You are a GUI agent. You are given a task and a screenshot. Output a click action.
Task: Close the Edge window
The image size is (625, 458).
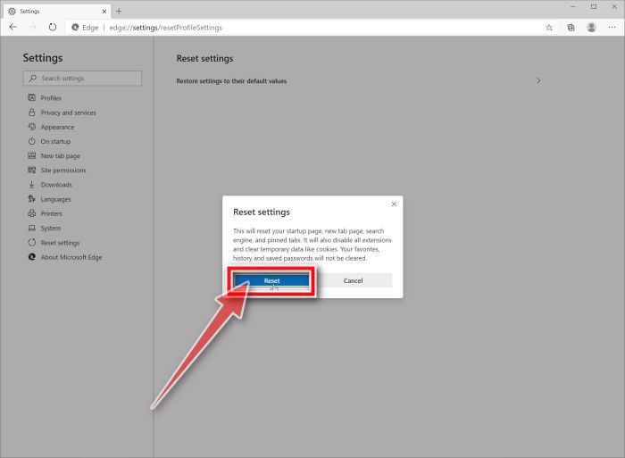pos(614,7)
